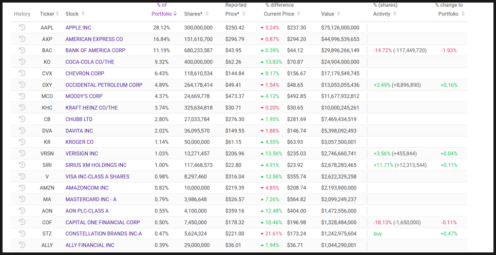The image size is (496, 255).
Task: Sort by Reported Price column
Action: click(236, 9)
